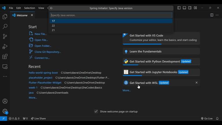Open Remote Explorer in activity bar
Viewport: 222px width, 125px height.
point(5,67)
